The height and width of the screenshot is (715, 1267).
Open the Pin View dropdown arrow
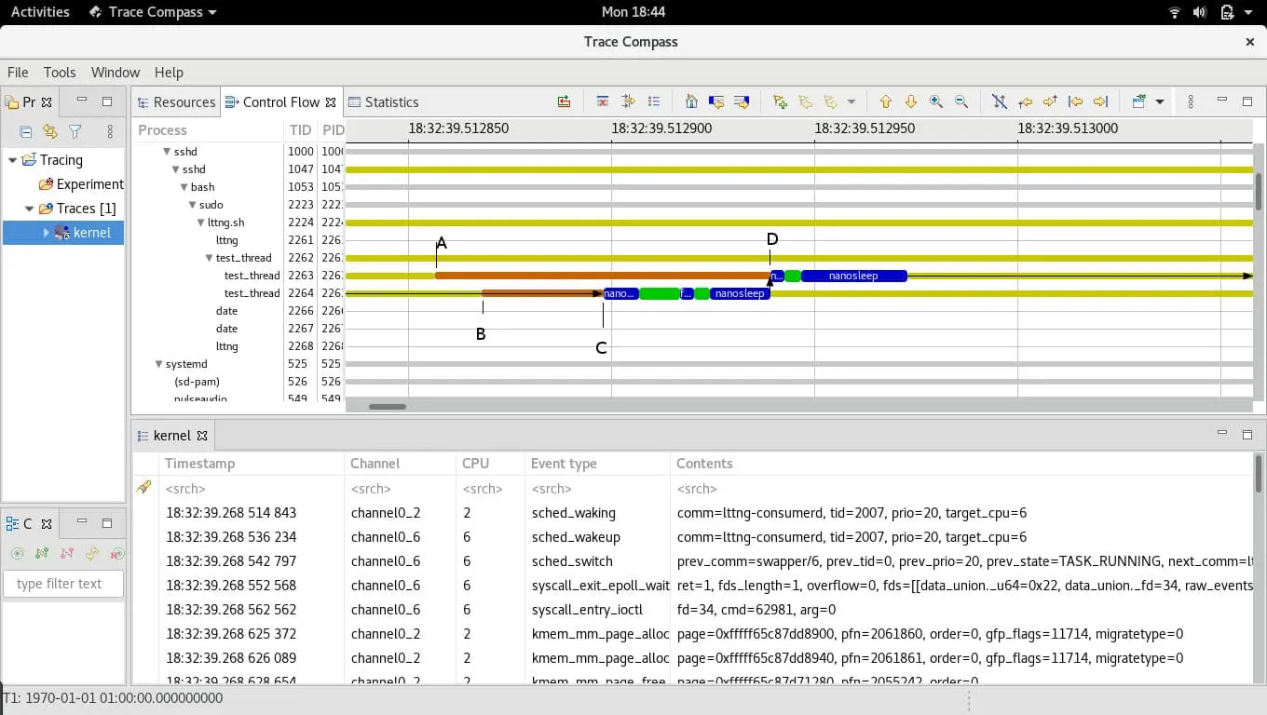pos(1159,101)
